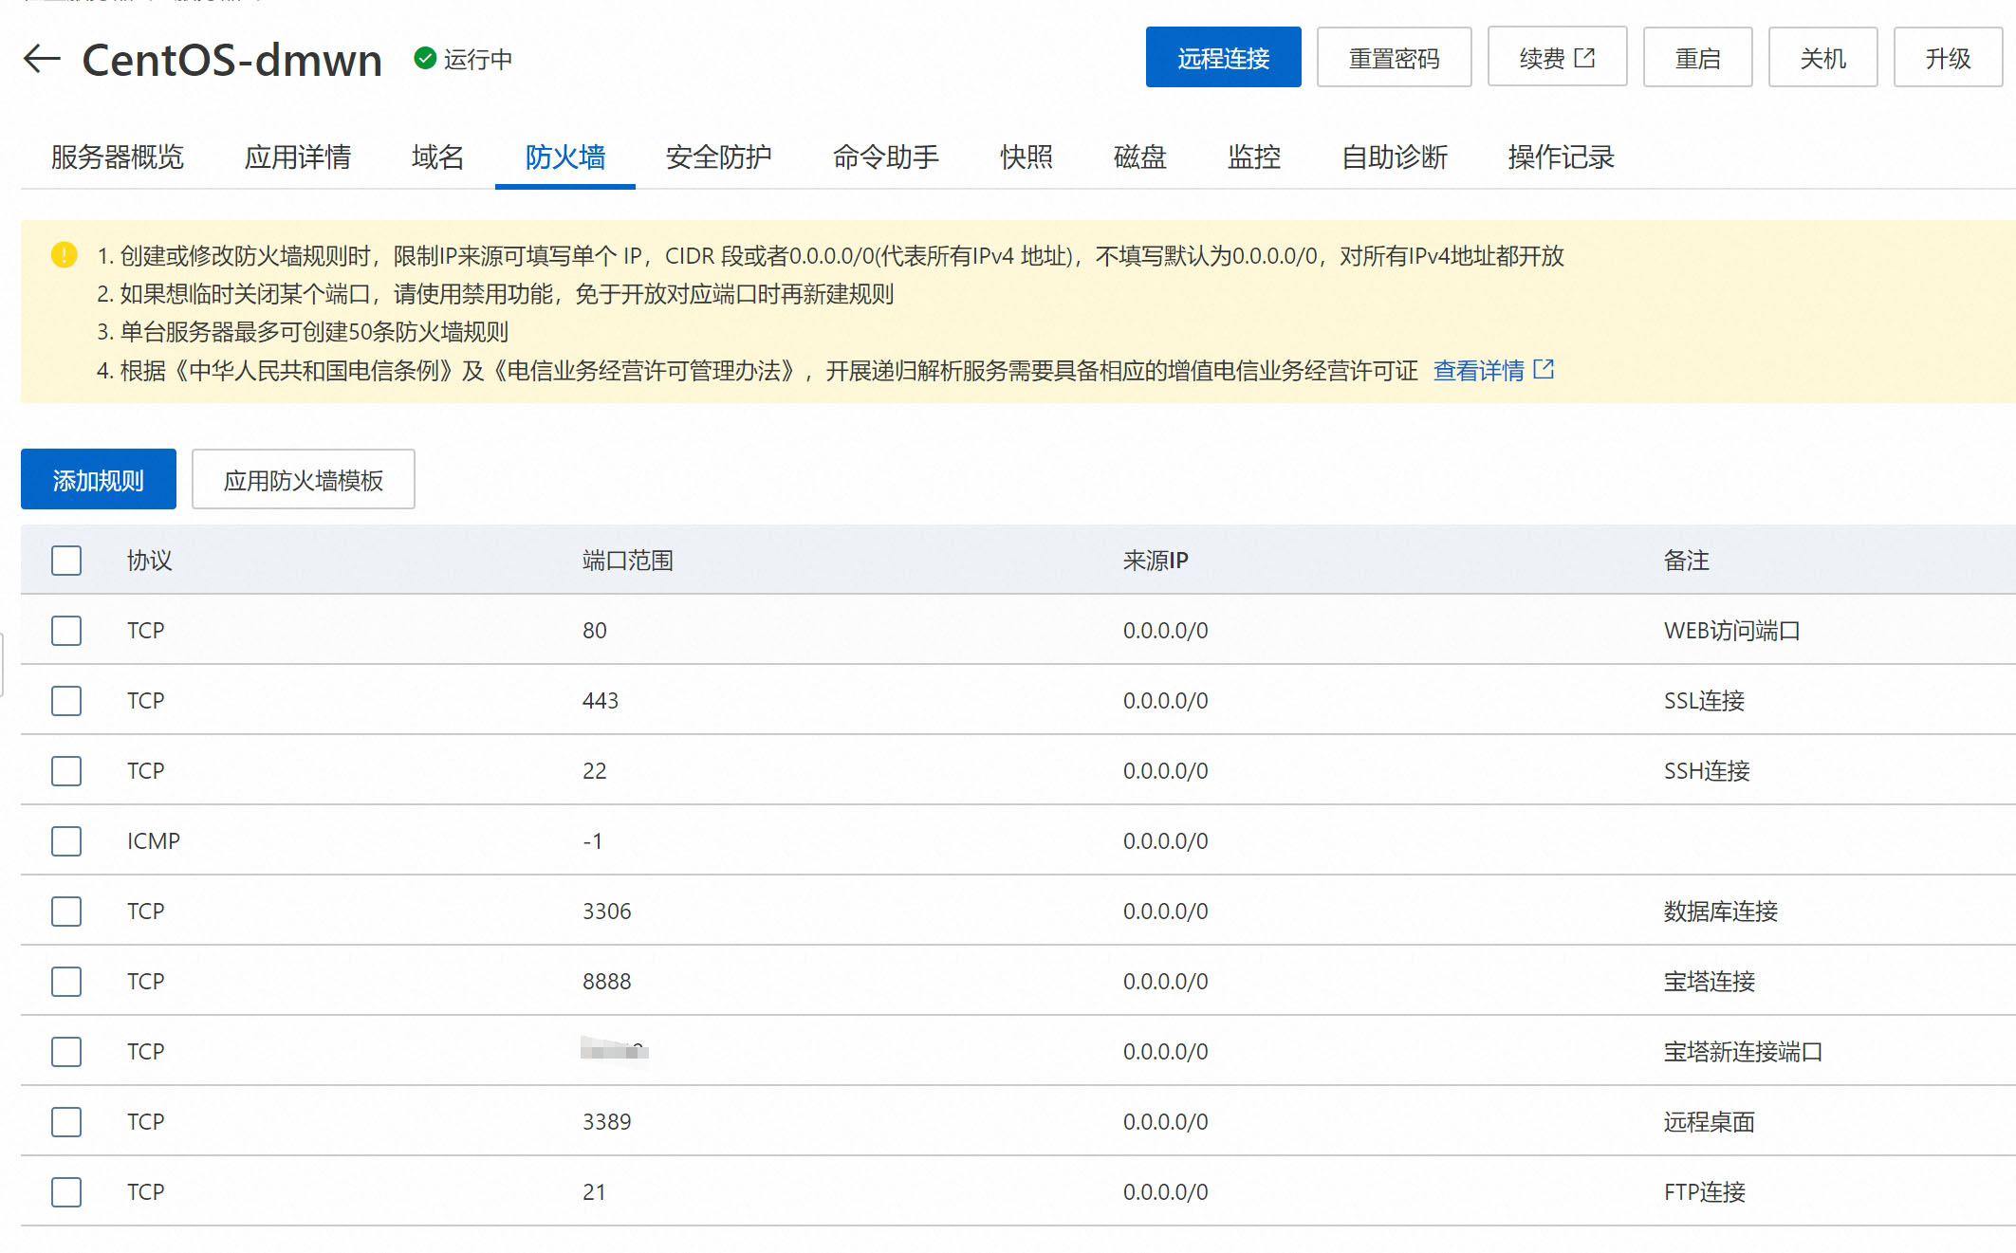Click the port 8888 cell
The image size is (2016, 1253).
[606, 981]
